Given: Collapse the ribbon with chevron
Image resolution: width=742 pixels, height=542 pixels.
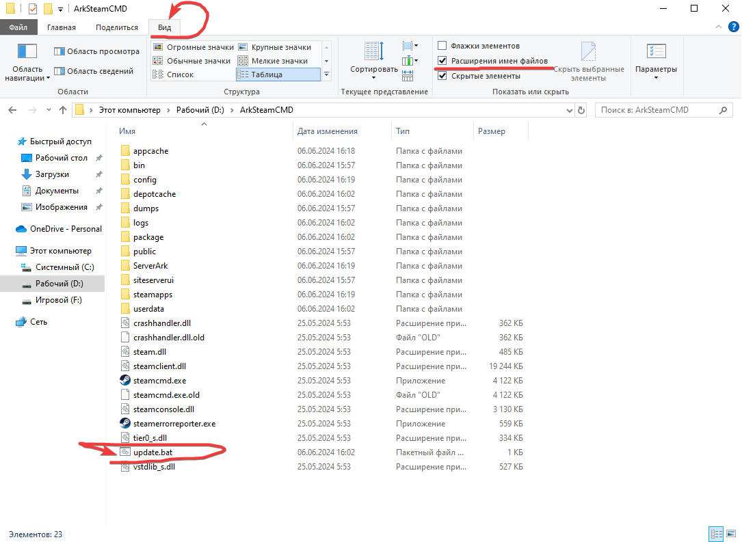Looking at the screenshot, I should pyautogui.click(x=718, y=27).
